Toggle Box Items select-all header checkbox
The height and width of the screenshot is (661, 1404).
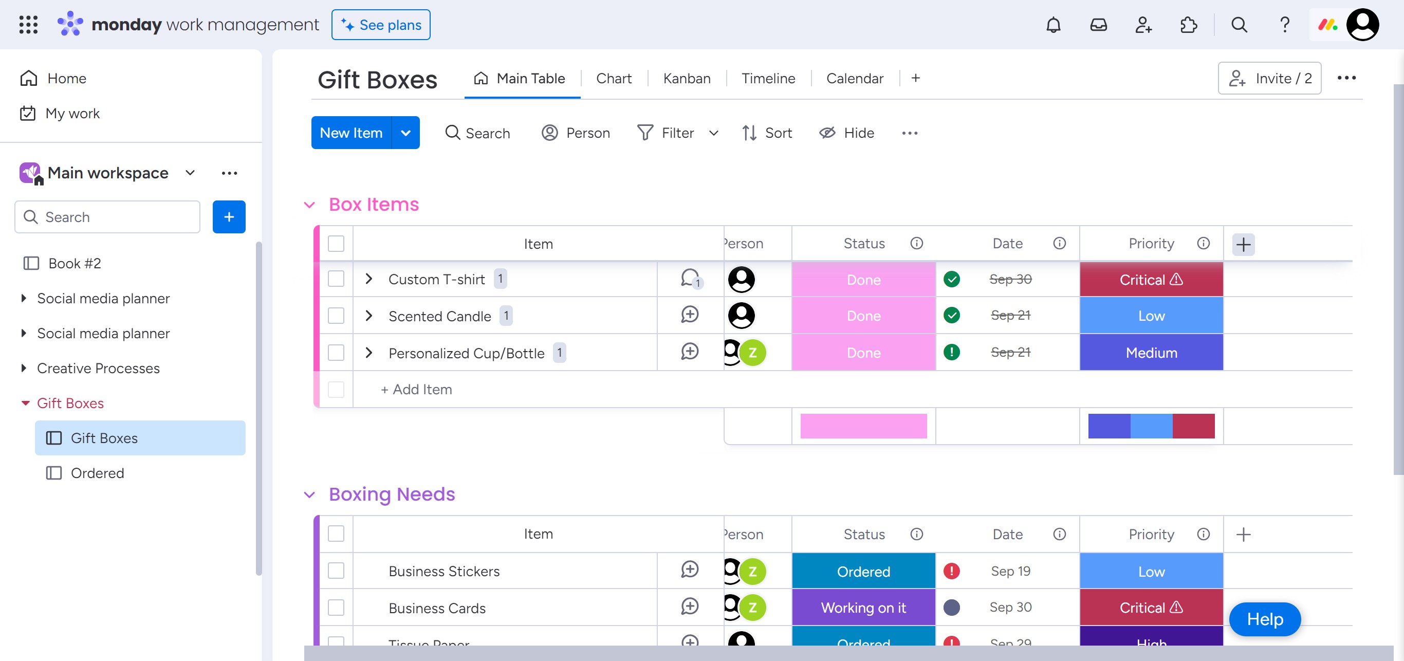[336, 244]
